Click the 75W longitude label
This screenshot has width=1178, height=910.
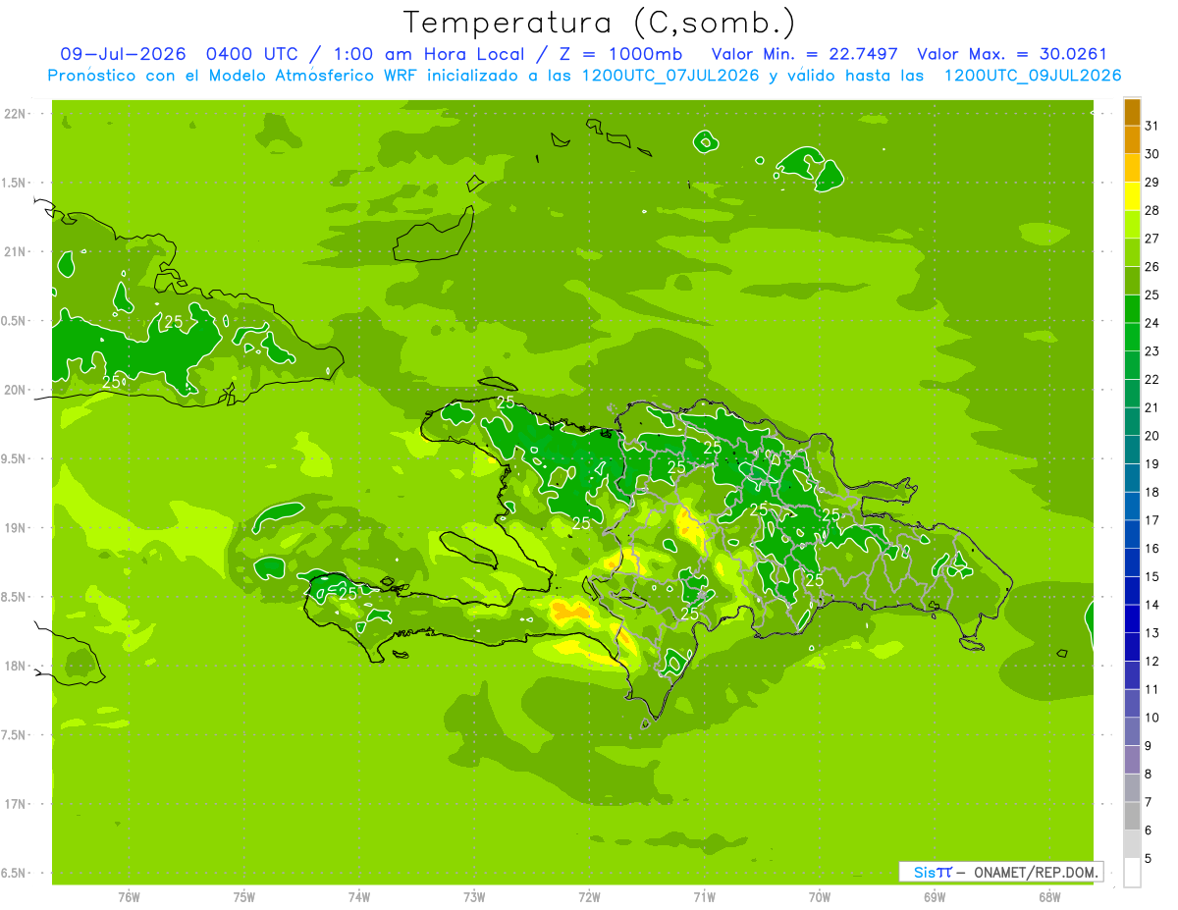tap(244, 897)
